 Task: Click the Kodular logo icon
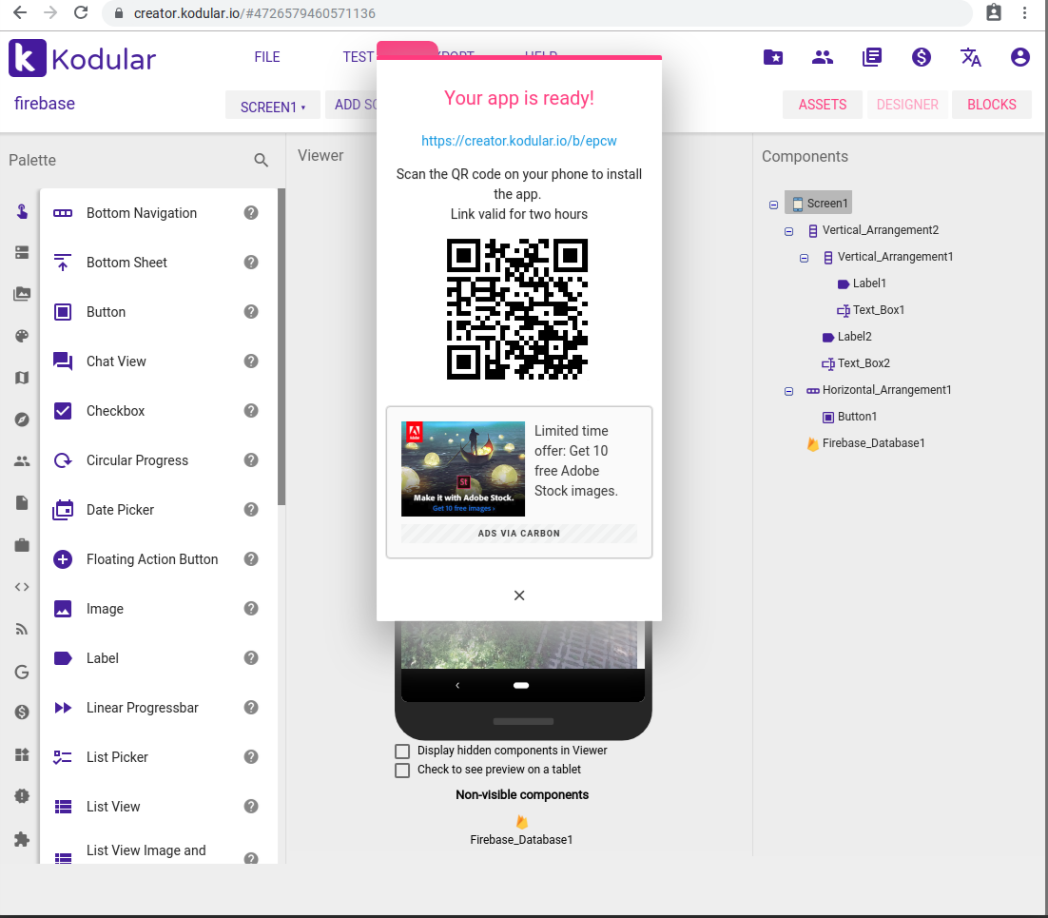point(28,58)
